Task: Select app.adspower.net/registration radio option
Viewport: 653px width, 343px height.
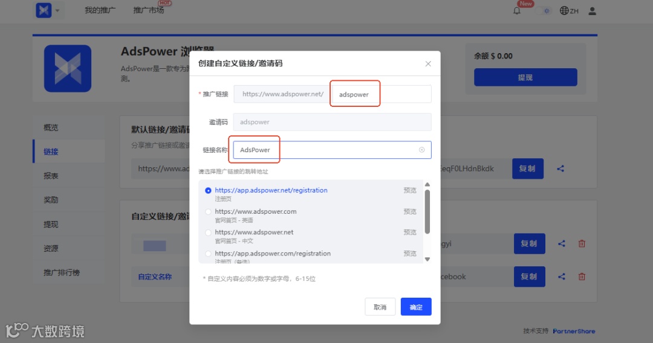Action: click(x=208, y=190)
